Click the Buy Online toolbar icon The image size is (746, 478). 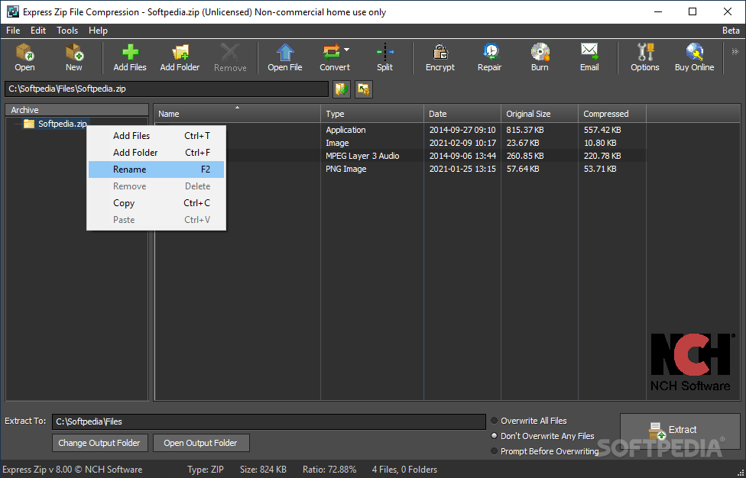point(695,57)
